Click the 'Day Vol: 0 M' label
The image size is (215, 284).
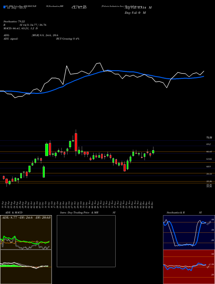pyautogui.click(x=135, y=13)
